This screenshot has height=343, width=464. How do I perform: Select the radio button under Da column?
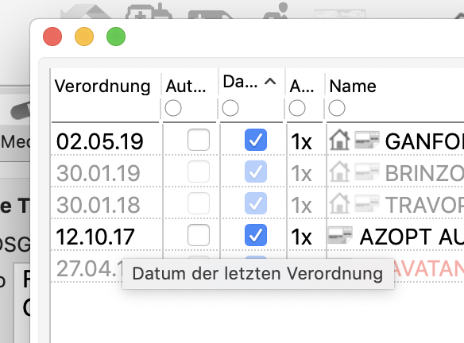pyautogui.click(x=230, y=108)
